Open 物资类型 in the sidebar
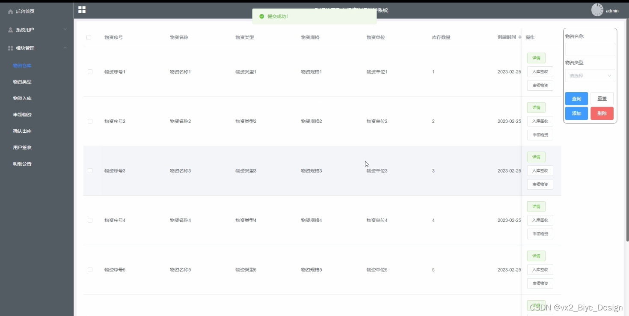 [x=22, y=82]
